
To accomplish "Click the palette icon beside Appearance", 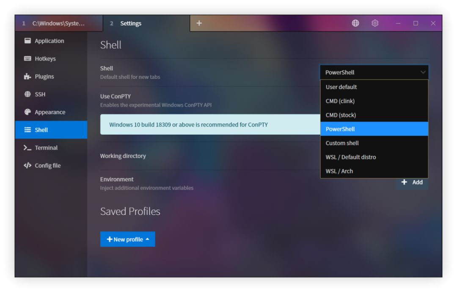I will point(28,112).
